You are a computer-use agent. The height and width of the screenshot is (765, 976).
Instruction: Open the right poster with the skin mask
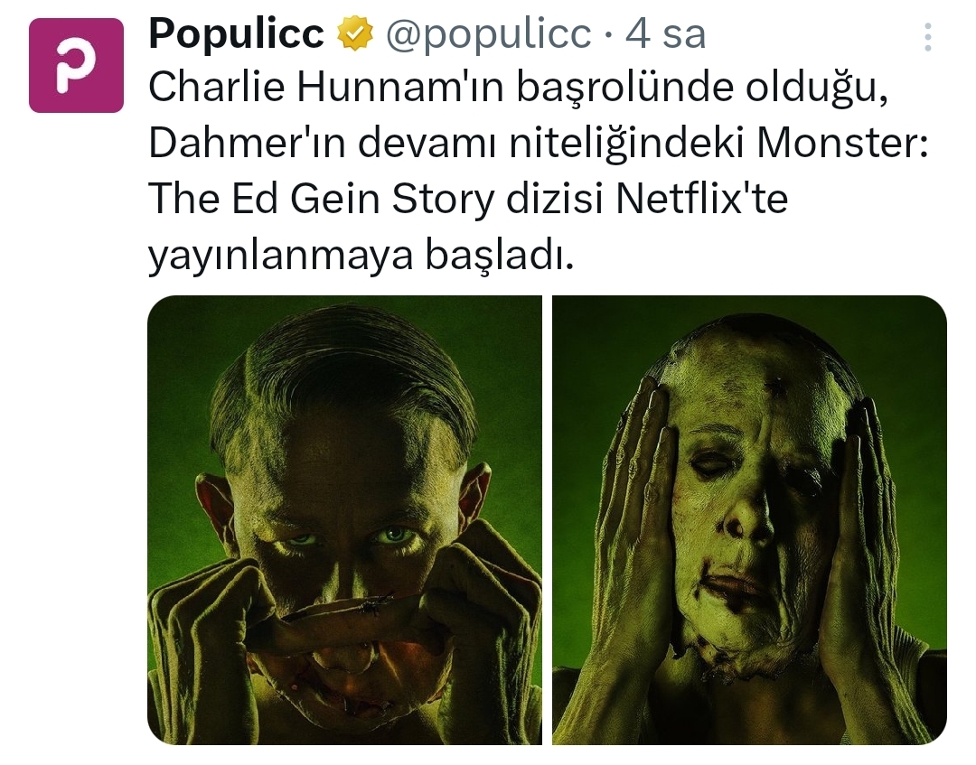[749, 519]
